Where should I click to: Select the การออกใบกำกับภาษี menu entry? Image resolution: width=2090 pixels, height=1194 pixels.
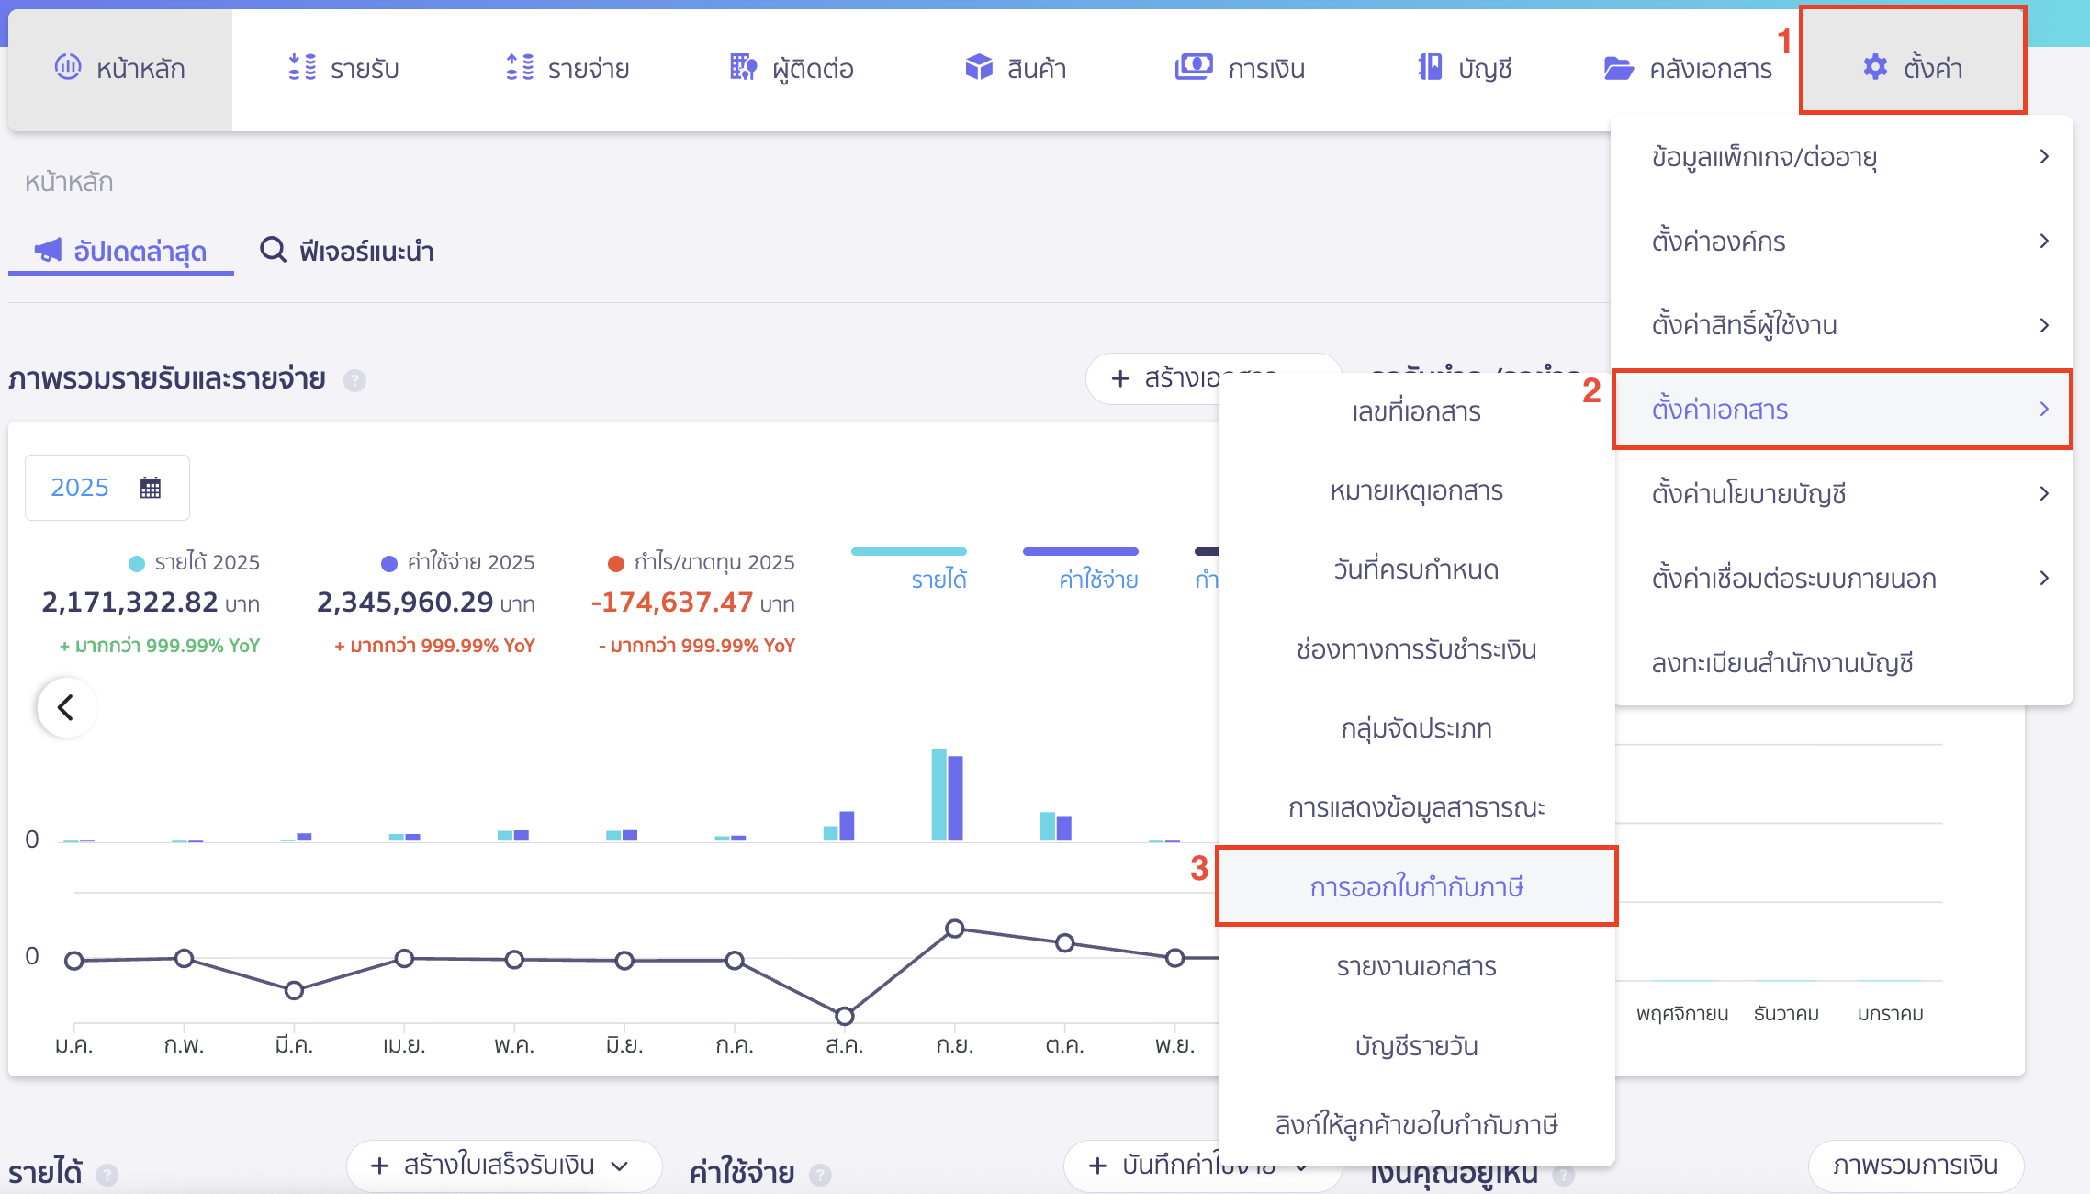(x=1416, y=885)
